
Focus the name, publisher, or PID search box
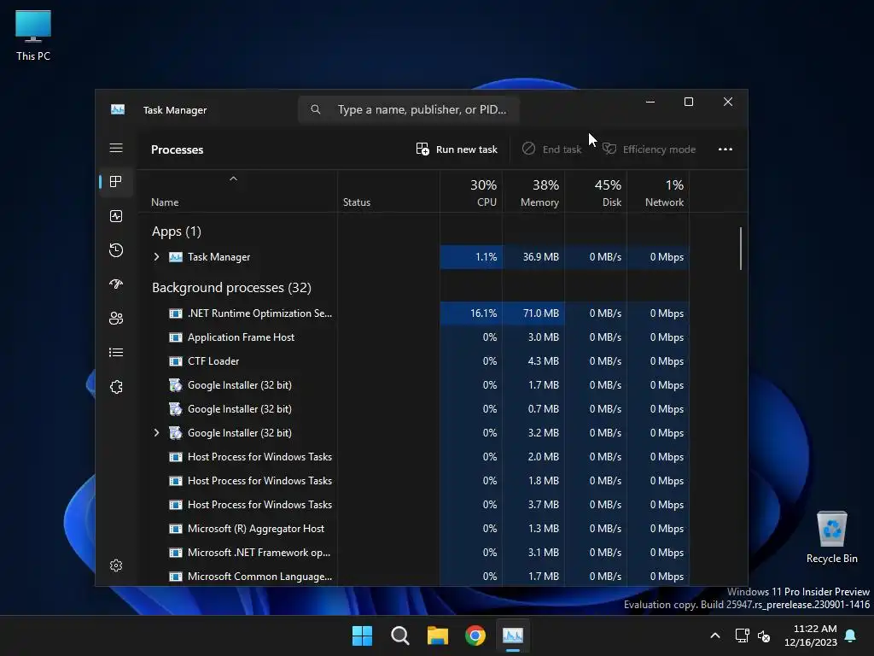[x=409, y=109]
